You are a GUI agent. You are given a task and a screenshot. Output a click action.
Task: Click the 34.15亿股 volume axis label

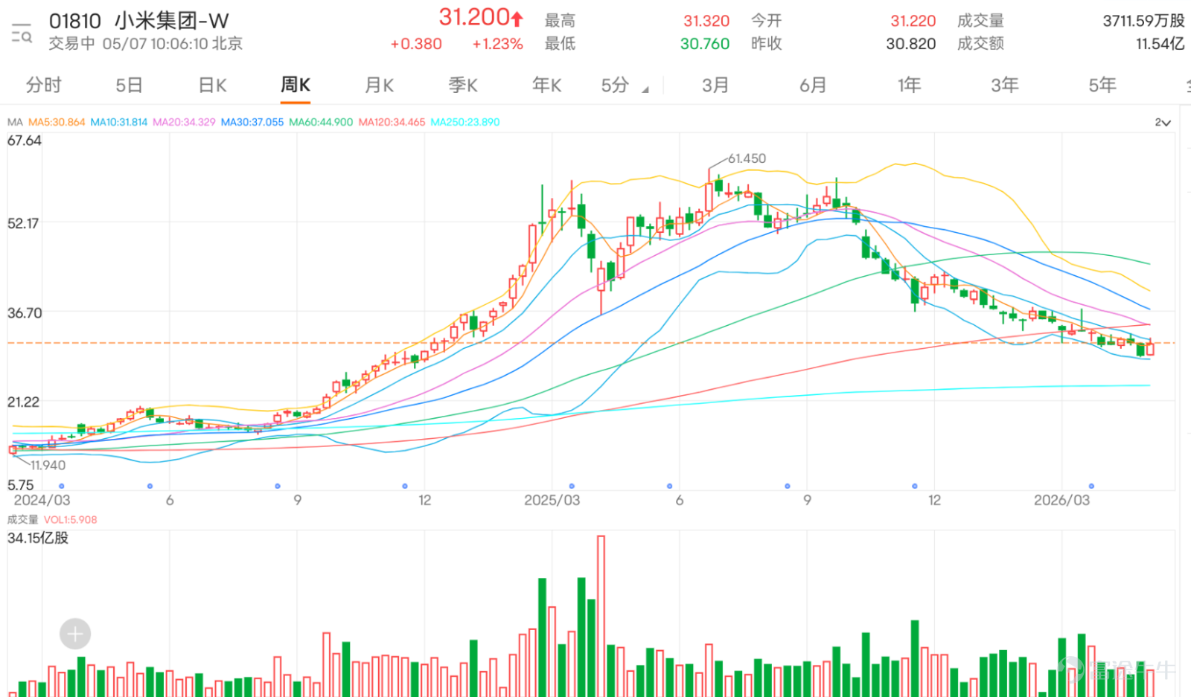[38, 538]
